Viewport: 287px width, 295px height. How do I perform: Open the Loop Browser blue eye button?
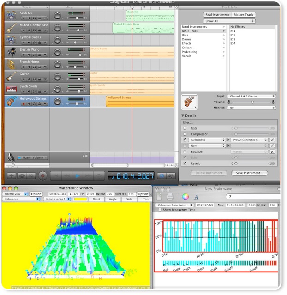pyautogui.click(x=161, y=176)
